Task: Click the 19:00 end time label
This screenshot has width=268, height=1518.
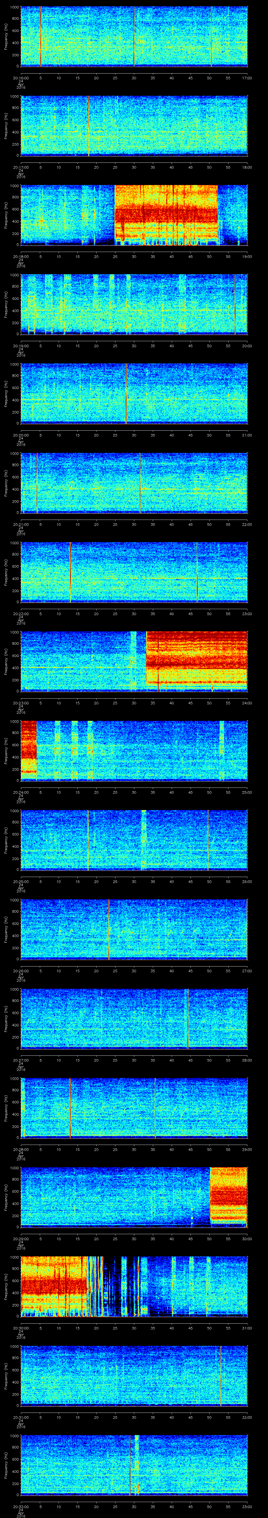Action: pyautogui.click(x=247, y=256)
